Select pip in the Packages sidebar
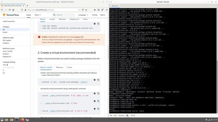Image resolution: width=218 pixels, height=122 pixels. click(x=15, y=29)
